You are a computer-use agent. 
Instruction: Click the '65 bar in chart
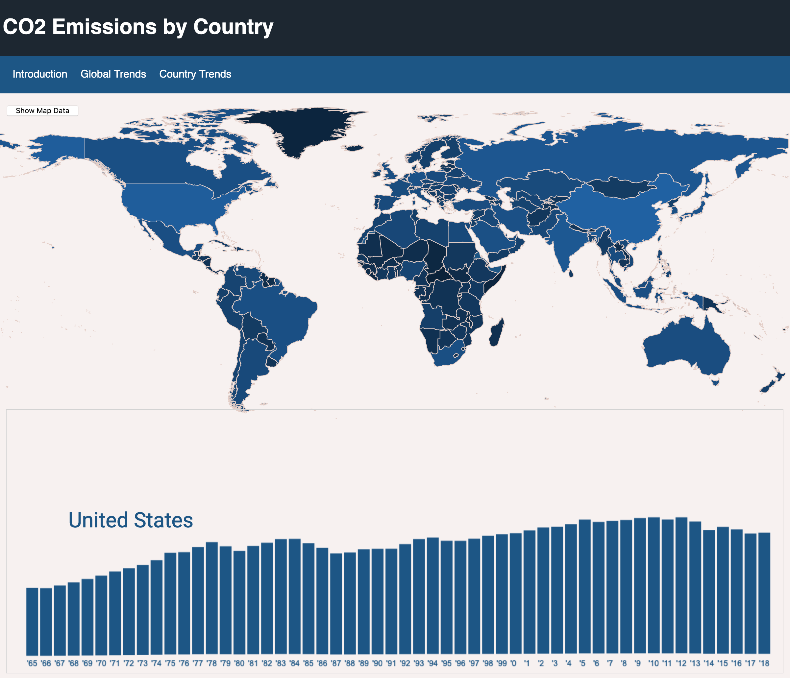click(32, 621)
